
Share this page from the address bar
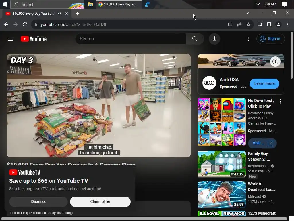(x=239, y=25)
